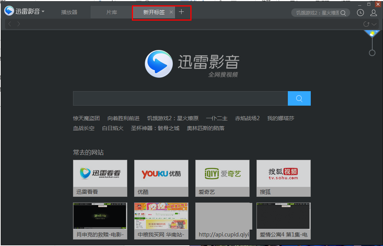Open the 肖申克的救赎 page thumbnail
This screenshot has height=246, width=383.
point(100,221)
